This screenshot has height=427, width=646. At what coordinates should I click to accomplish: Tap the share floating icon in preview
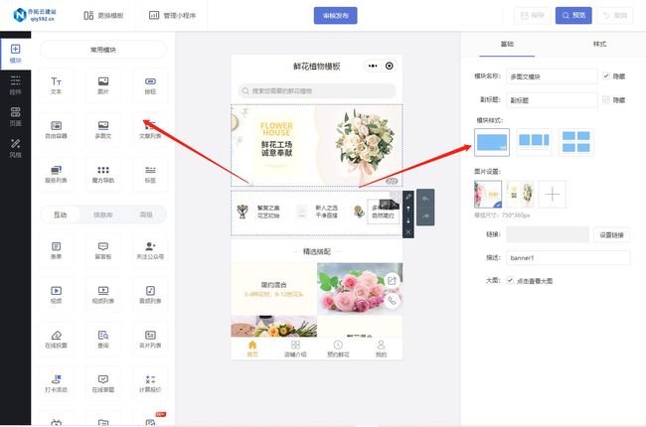(x=392, y=281)
